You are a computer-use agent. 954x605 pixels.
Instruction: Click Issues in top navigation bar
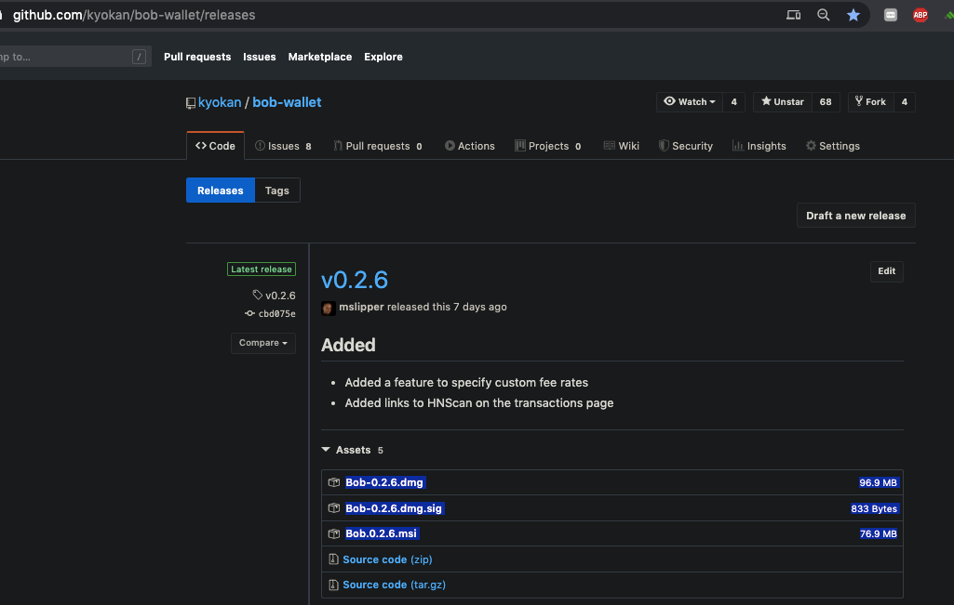pos(259,57)
